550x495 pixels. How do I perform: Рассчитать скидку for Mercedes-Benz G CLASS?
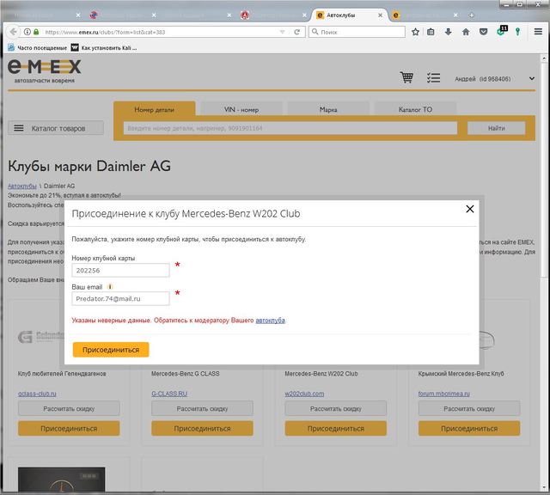click(202, 409)
